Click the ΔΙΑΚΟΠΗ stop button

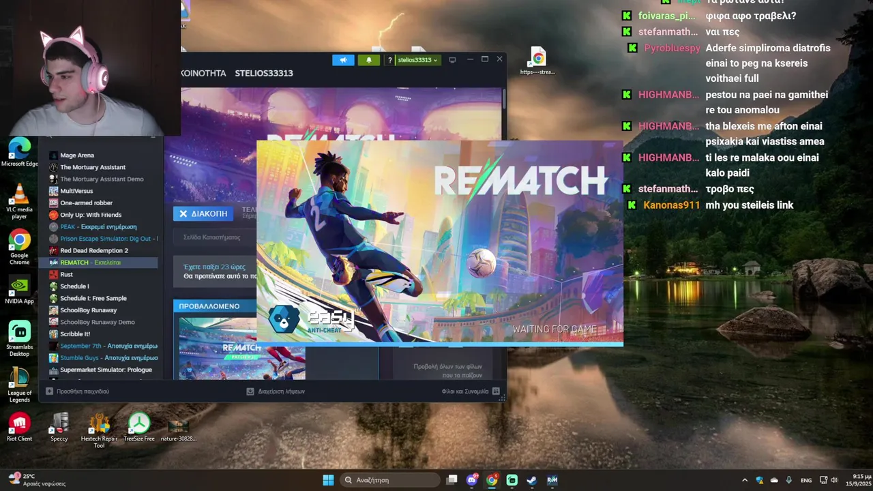(203, 213)
